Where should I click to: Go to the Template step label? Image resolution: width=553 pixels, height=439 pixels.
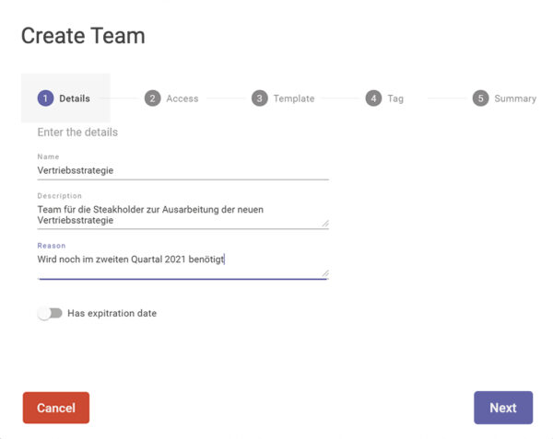[294, 98]
